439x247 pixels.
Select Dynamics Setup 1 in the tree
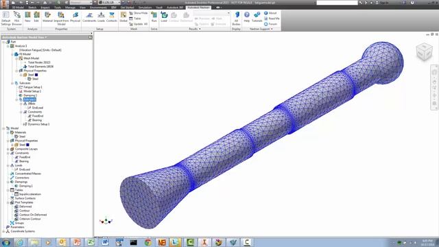click(38, 124)
